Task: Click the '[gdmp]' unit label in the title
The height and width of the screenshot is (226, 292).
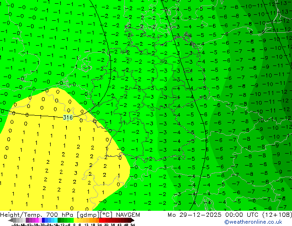Action: click(x=89, y=215)
